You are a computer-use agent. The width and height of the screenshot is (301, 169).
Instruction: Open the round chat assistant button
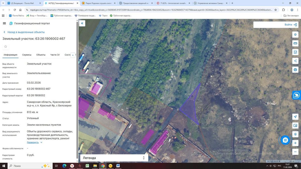click(285, 140)
